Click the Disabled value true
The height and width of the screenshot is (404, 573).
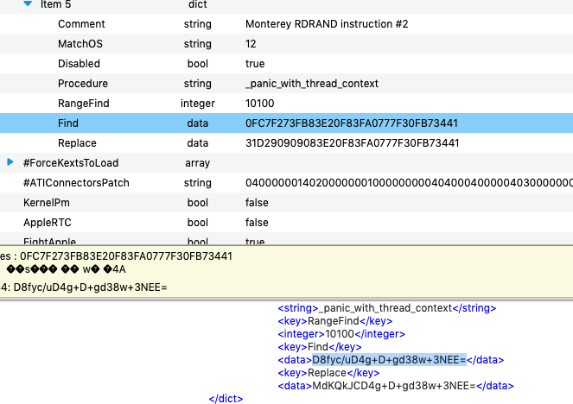pos(255,64)
